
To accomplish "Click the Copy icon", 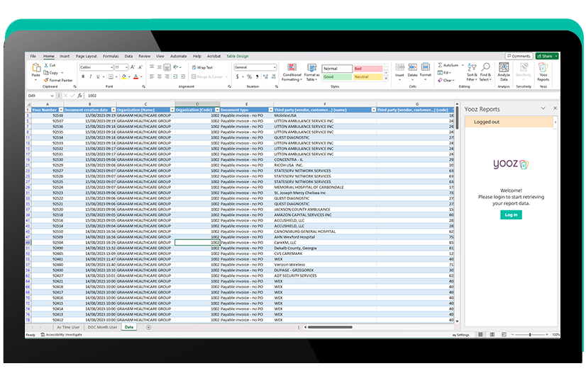I will pos(46,73).
